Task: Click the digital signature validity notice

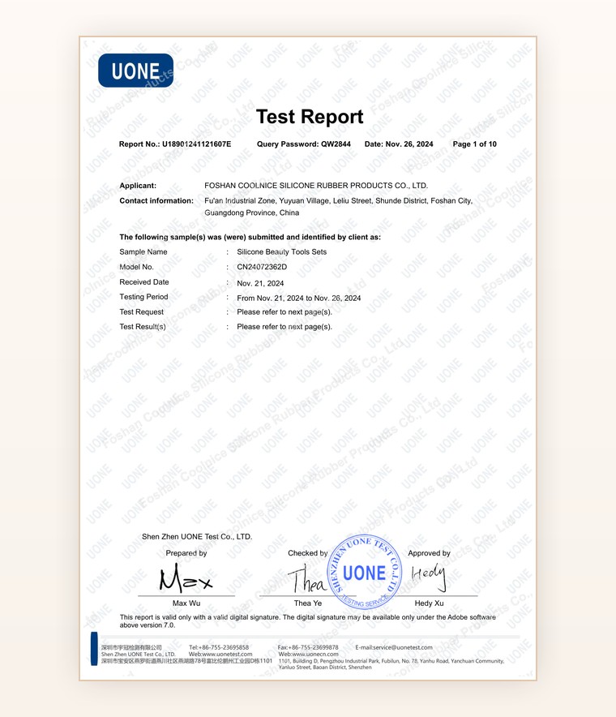Action: tap(307, 621)
